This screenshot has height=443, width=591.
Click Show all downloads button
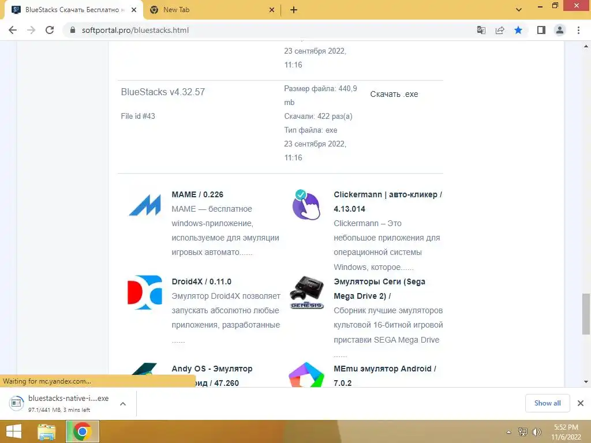[547, 403]
